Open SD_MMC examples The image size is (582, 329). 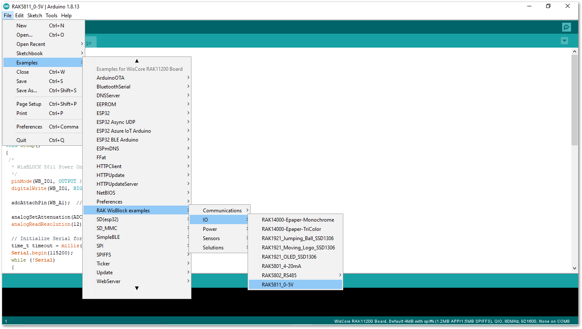pyautogui.click(x=137, y=228)
